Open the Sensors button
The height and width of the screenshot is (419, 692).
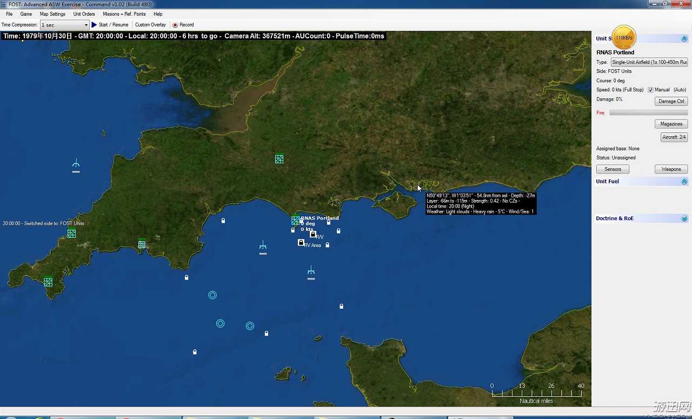[x=613, y=169]
